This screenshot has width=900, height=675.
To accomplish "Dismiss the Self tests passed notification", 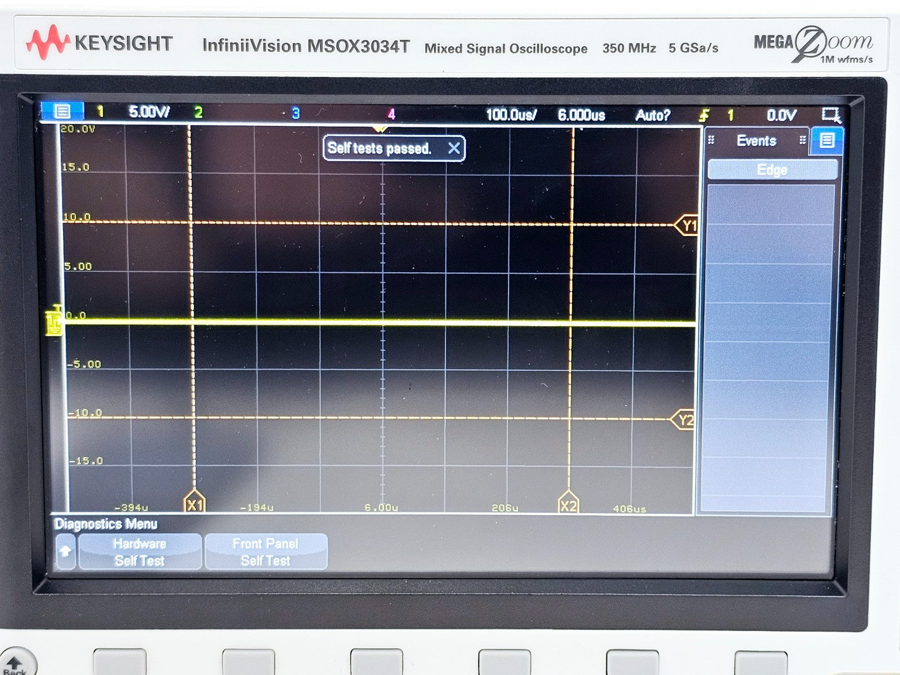I will pos(454,148).
